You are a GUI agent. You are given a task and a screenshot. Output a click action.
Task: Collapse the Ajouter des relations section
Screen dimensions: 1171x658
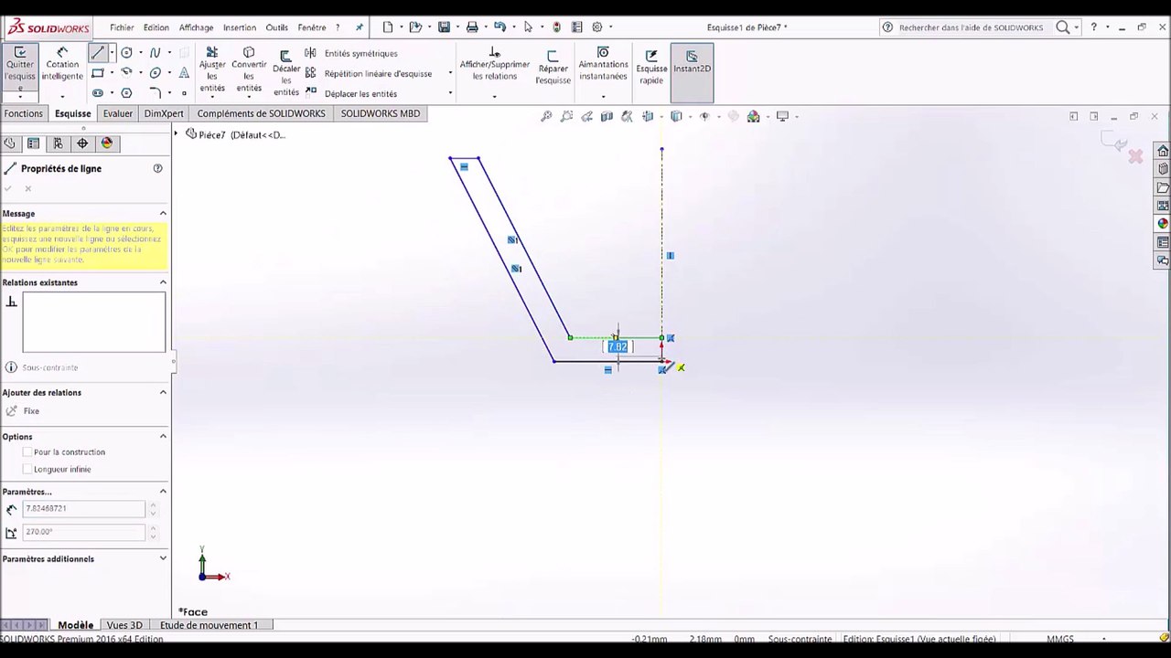tap(163, 392)
